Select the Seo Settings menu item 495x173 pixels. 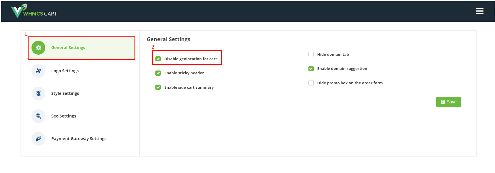(x=64, y=116)
